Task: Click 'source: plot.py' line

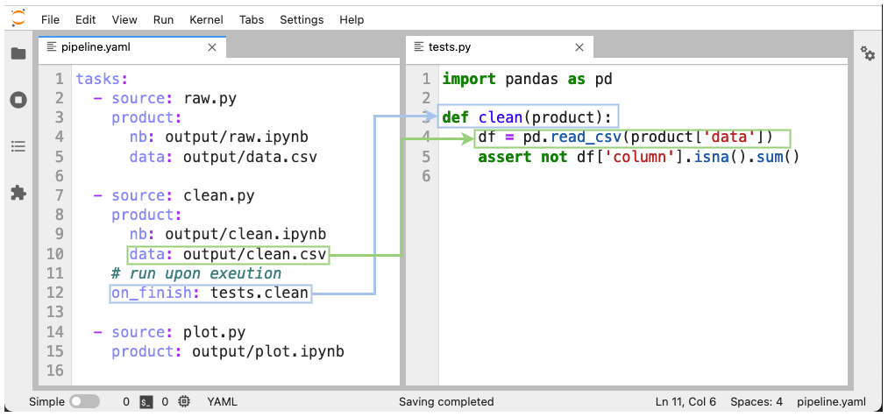Action: [x=179, y=331]
